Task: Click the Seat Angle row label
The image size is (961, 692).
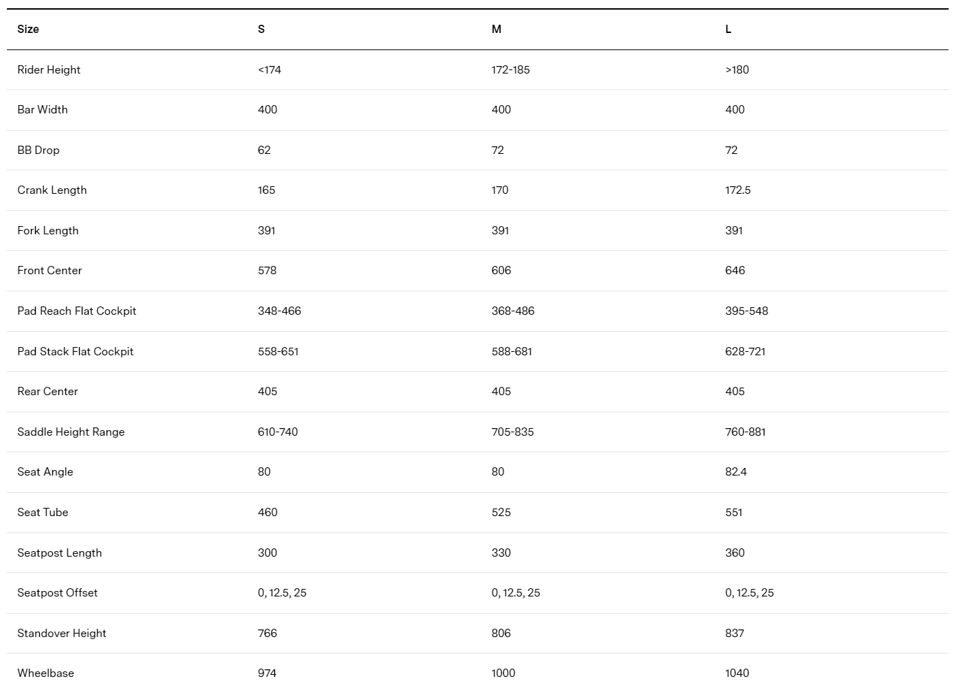Action: pyautogui.click(x=45, y=471)
